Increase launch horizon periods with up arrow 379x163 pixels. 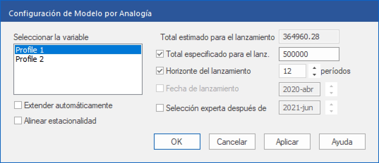[x=314, y=68]
